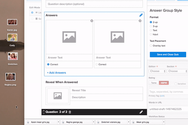Remove the second answer with its X icon
The width and height of the screenshot is (188, 125).
click(140, 21)
